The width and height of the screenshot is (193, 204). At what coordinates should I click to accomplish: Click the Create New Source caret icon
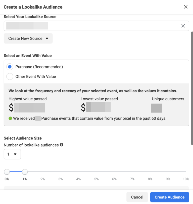[47, 38]
